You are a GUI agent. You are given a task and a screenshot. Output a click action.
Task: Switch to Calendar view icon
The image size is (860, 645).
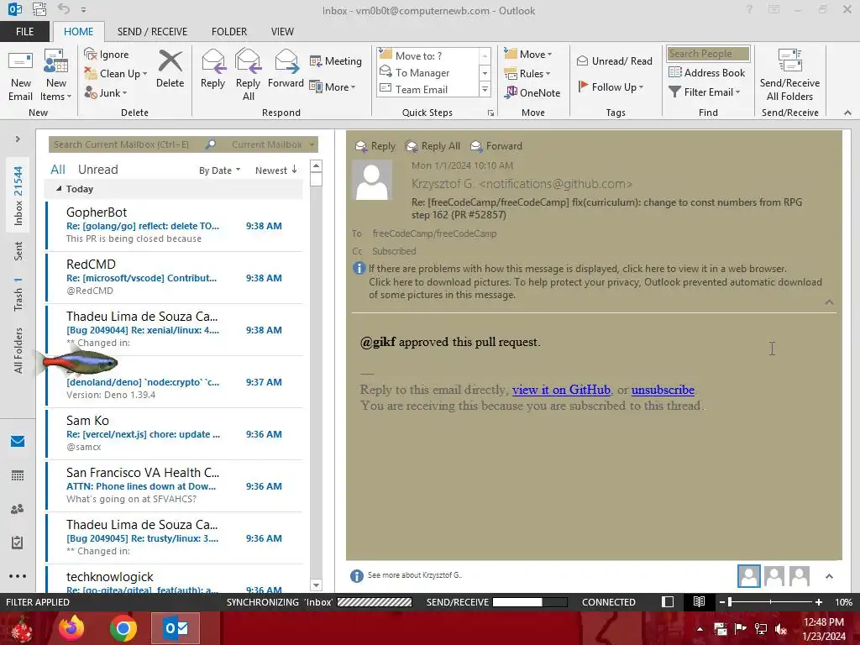[18, 475]
